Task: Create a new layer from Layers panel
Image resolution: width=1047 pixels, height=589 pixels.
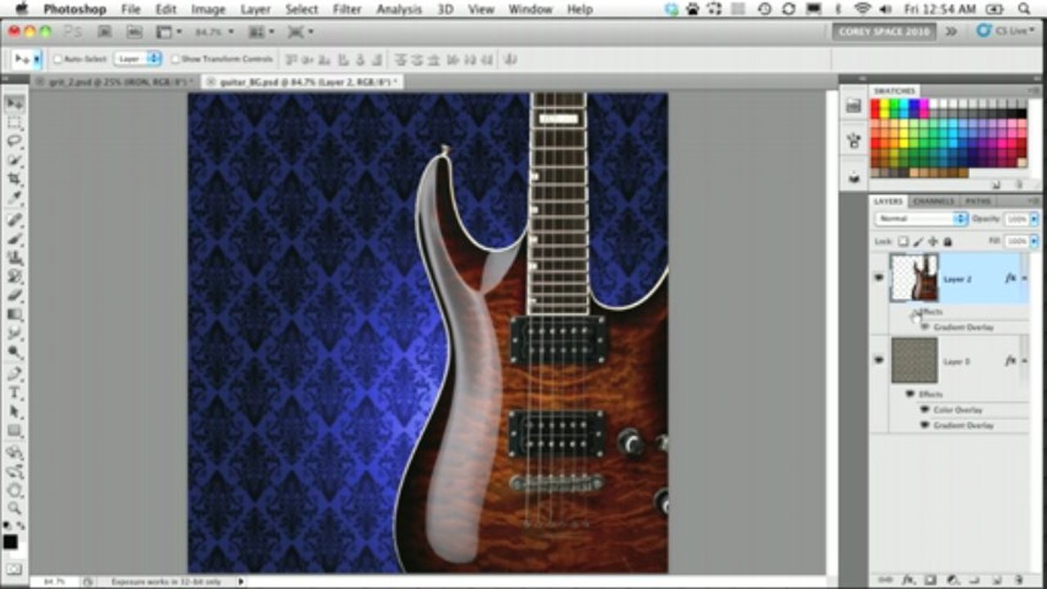Action: [x=996, y=579]
